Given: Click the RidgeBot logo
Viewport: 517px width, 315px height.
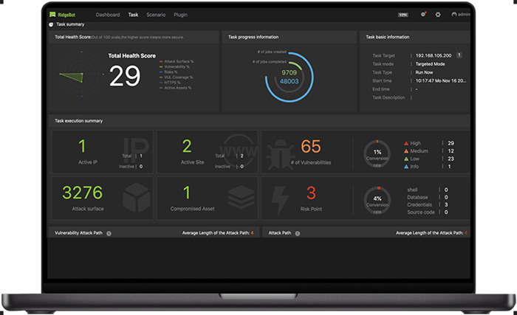Looking at the screenshot, I should coord(62,14).
